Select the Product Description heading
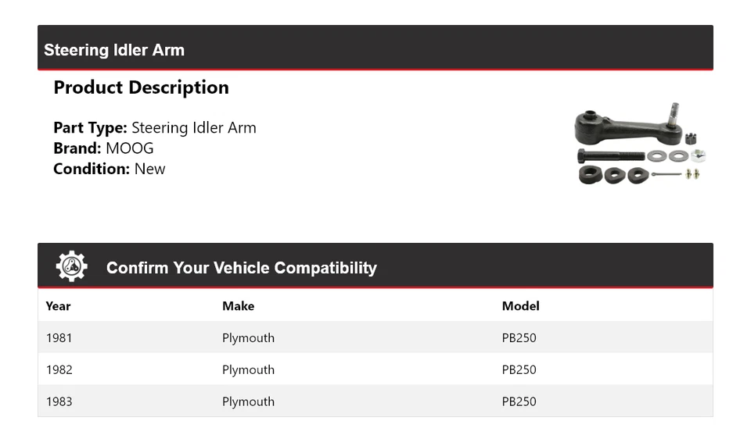The image size is (751, 442). (141, 87)
